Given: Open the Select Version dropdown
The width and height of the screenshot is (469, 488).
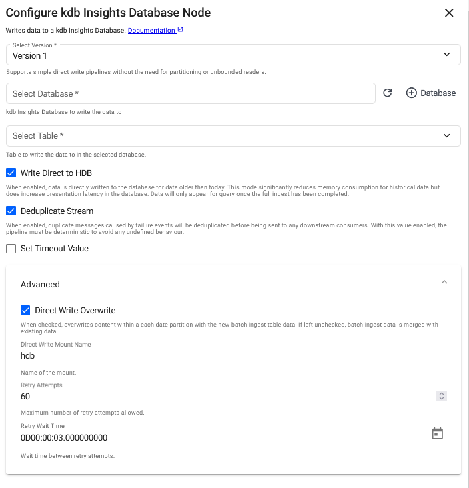Looking at the screenshot, I should [233, 55].
